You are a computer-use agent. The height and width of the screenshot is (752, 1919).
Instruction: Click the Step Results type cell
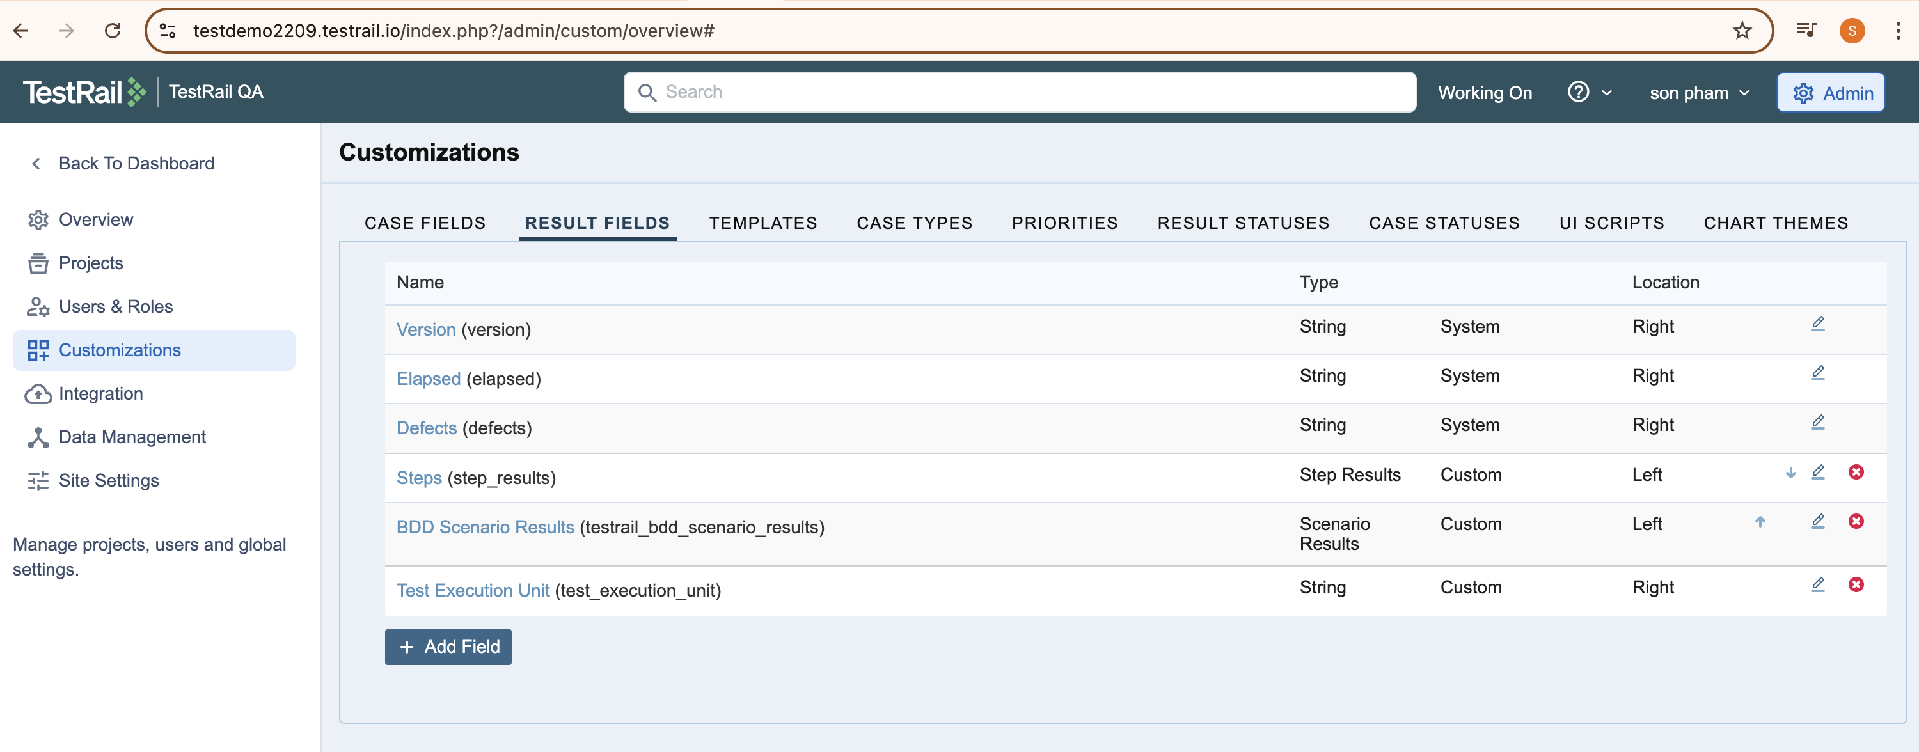pos(1350,474)
